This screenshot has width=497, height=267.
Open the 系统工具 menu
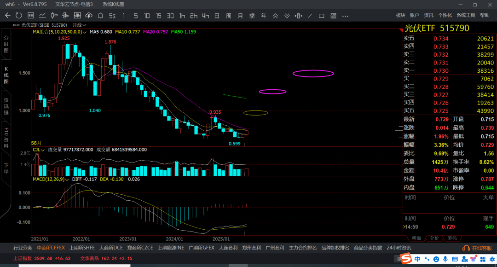[x=466, y=15]
